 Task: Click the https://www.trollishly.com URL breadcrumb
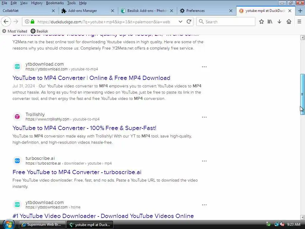pos(63,119)
